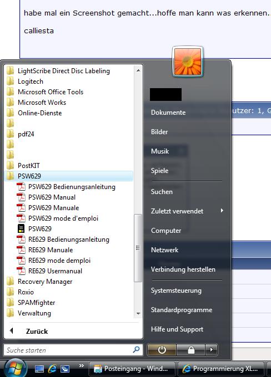Collapse the PSW629 folder
Image resolution: width=271 pixels, height=377 pixels.
[69, 176]
